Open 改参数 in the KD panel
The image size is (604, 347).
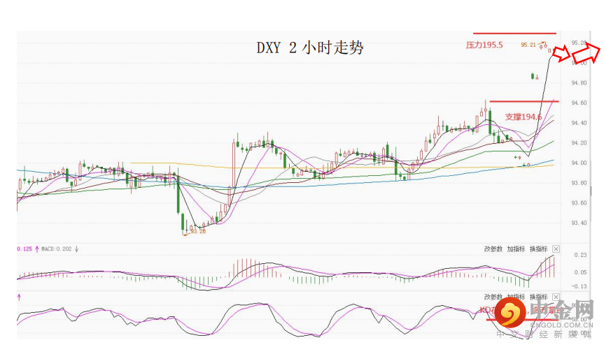[493, 297]
